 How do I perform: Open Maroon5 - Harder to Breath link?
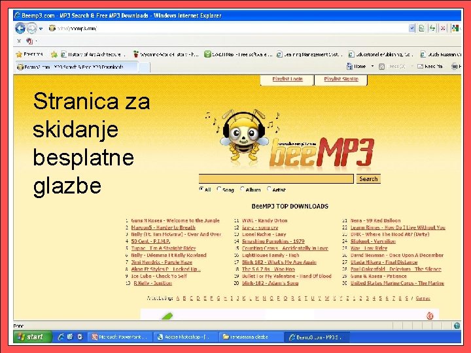click(163, 227)
